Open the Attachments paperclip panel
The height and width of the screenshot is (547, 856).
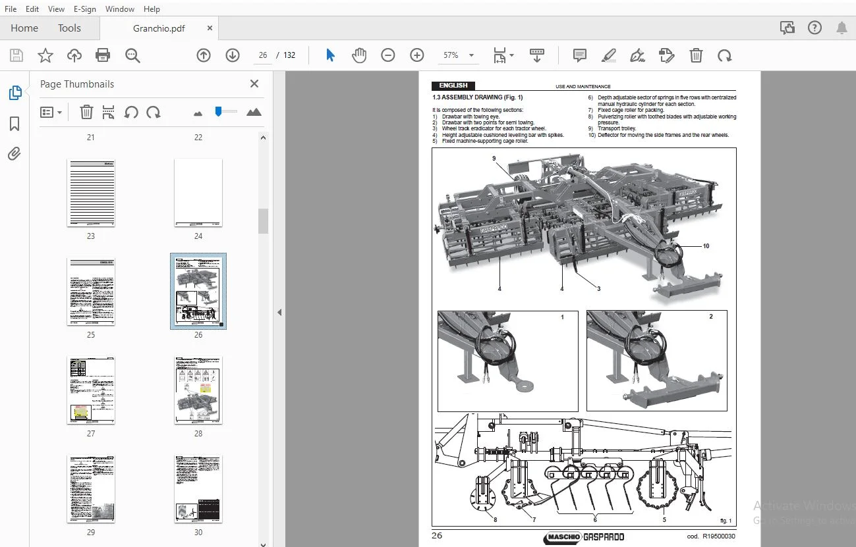click(x=14, y=154)
